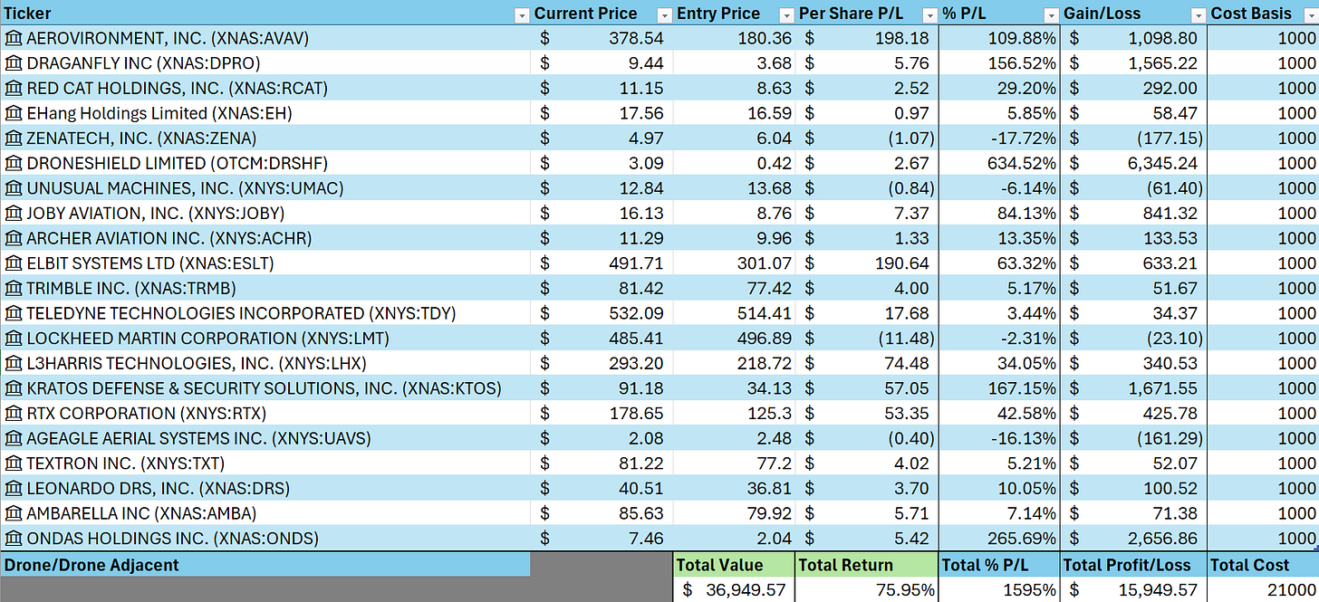
Task: Select ONDAS gain cell 2,656.86
Action: (1134, 539)
